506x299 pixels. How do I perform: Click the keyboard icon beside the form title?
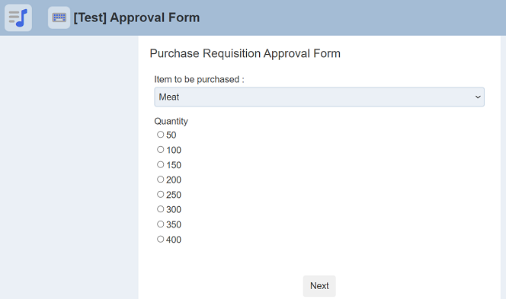pyautogui.click(x=59, y=17)
